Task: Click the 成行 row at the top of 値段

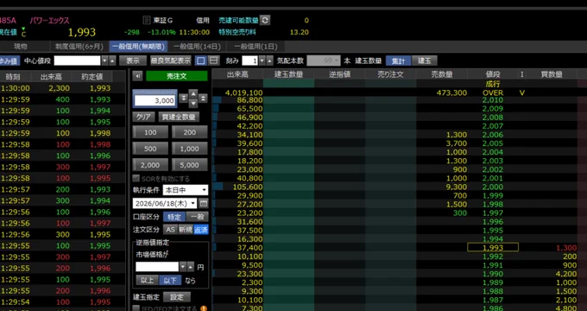Action: pos(493,85)
